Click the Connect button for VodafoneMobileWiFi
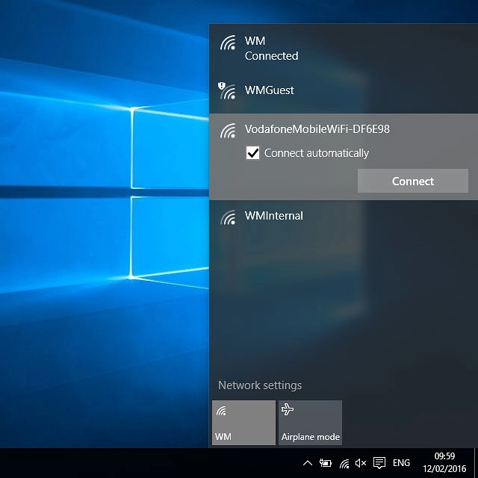The width and height of the screenshot is (478, 478). click(412, 181)
